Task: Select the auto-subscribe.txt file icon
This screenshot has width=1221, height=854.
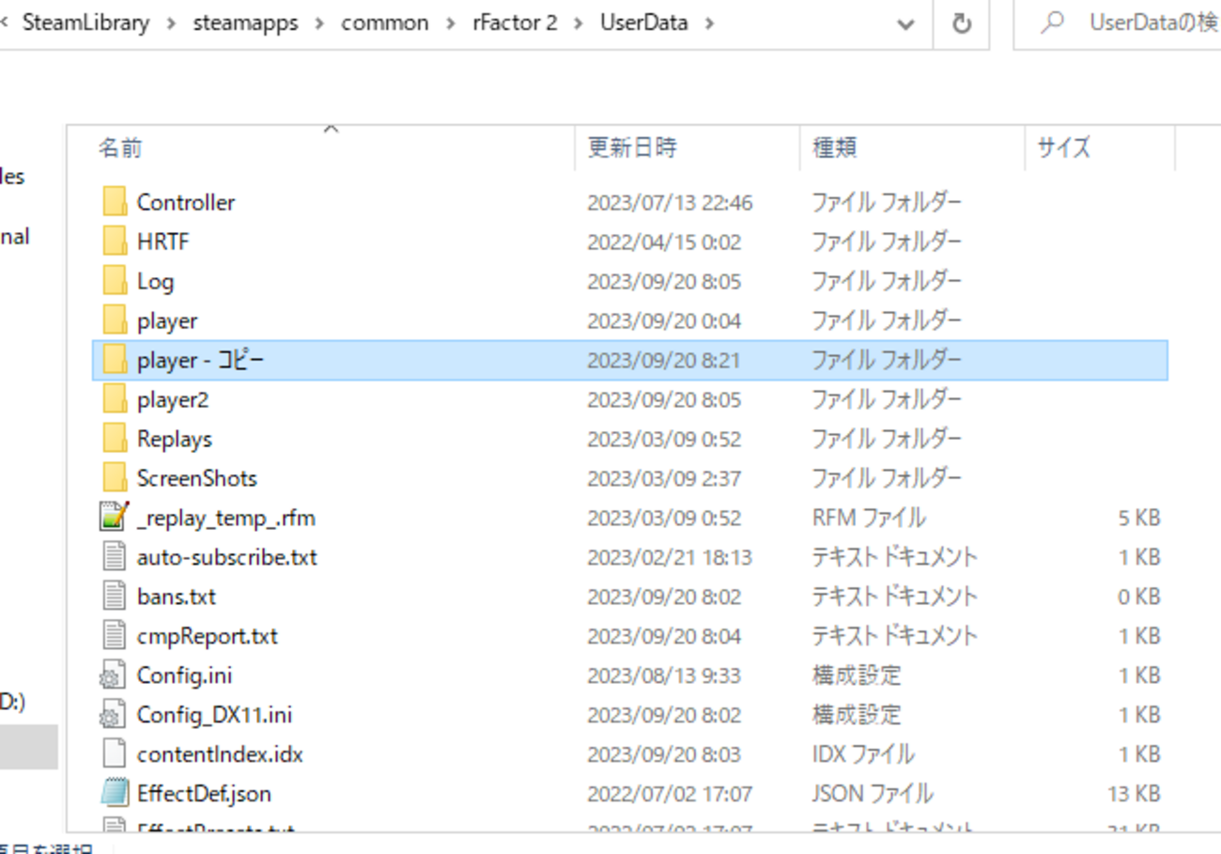Action: pyautogui.click(x=114, y=557)
